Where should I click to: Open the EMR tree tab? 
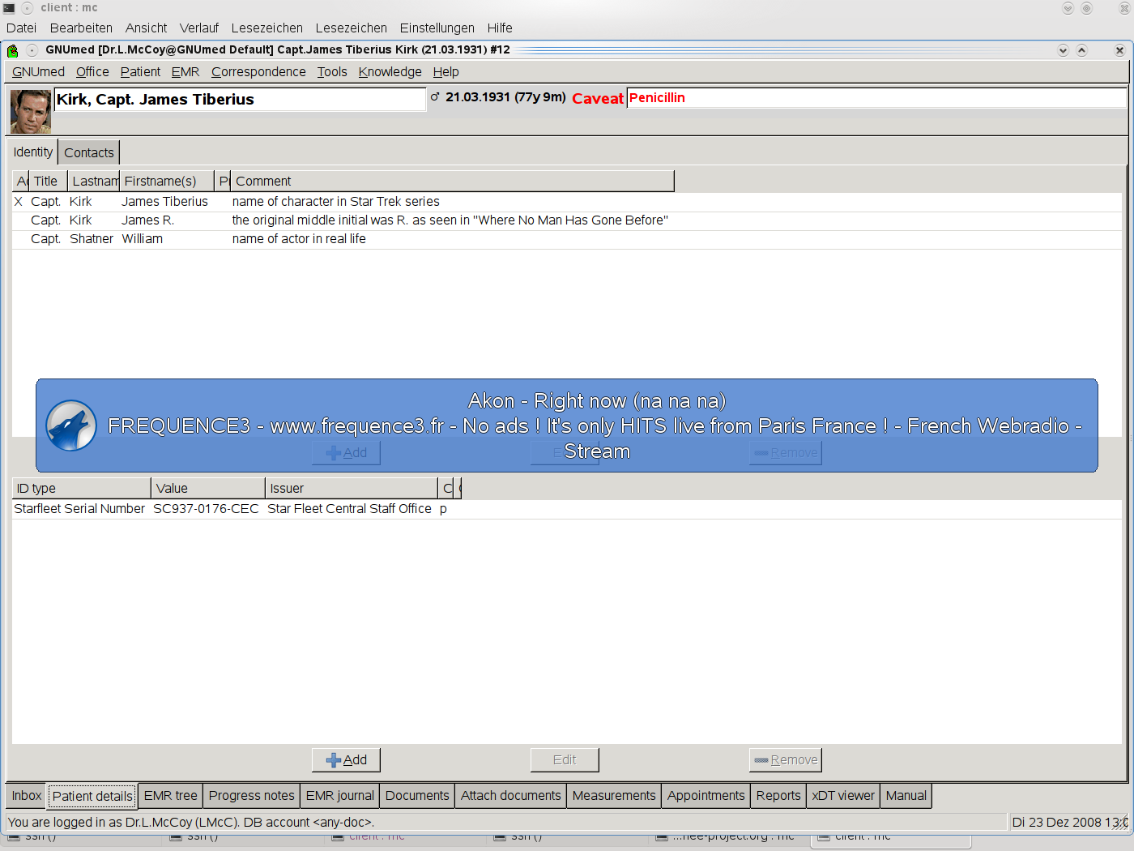pos(170,795)
